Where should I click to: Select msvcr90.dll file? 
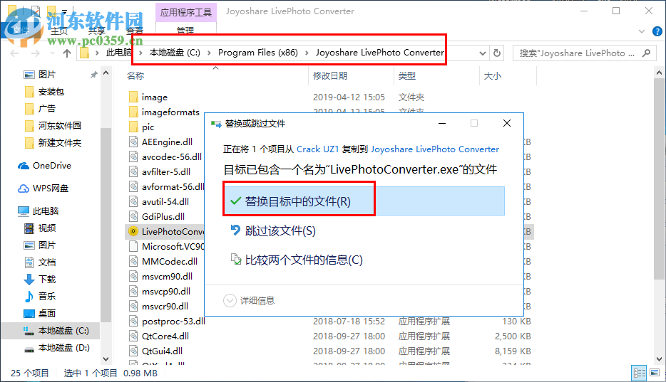coord(165,306)
